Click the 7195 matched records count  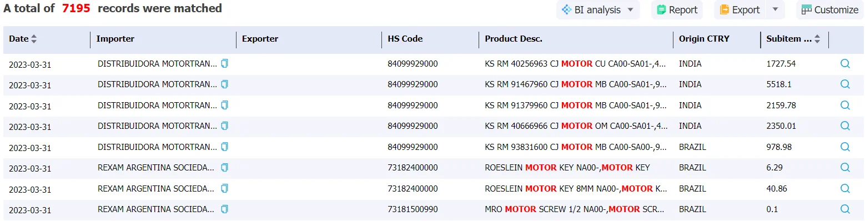point(76,8)
